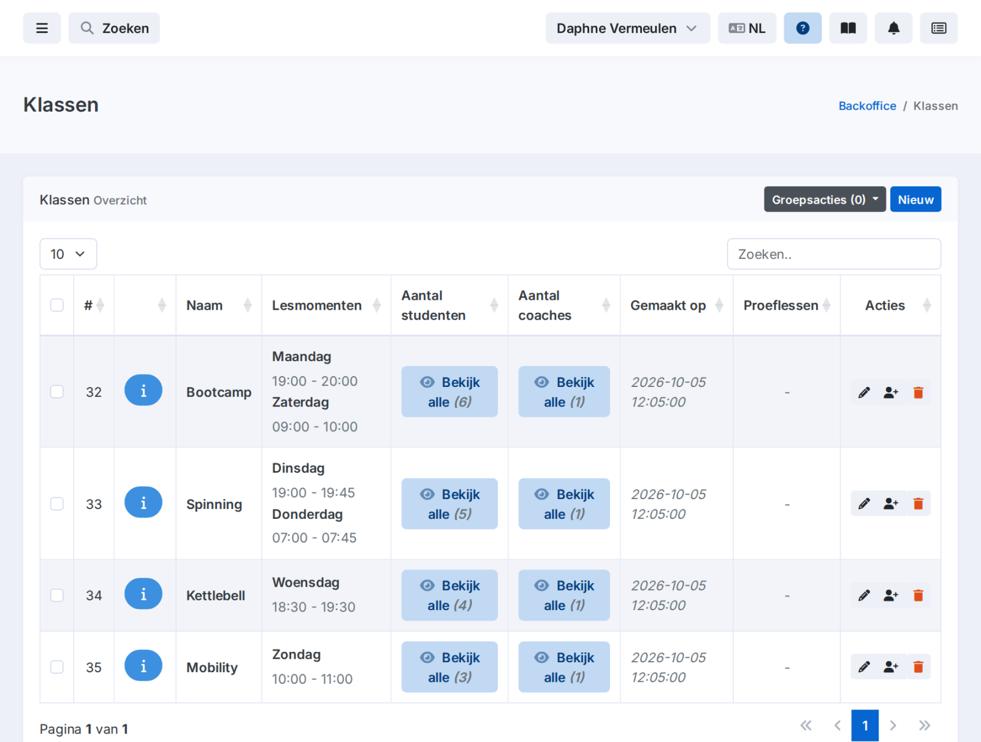Open the notifications bell

point(893,28)
